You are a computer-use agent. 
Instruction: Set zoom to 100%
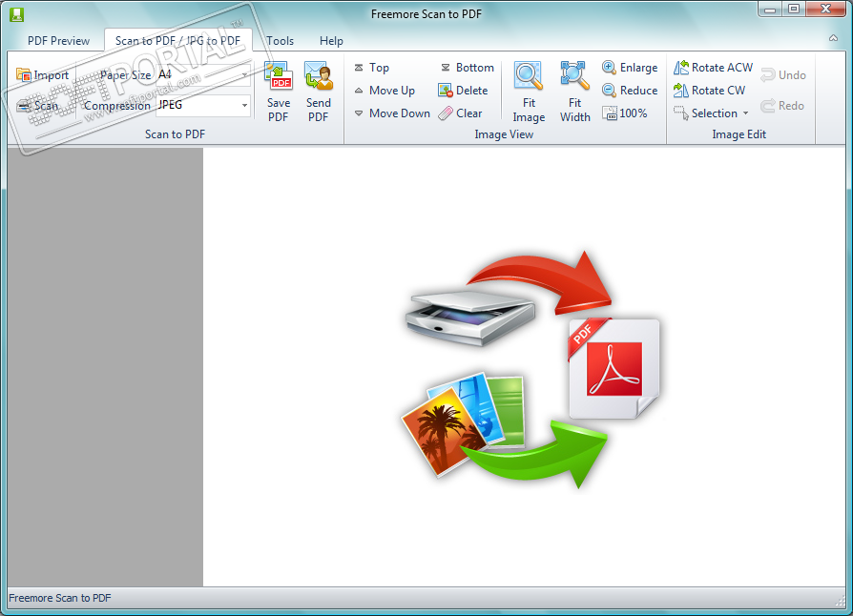[x=624, y=113]
